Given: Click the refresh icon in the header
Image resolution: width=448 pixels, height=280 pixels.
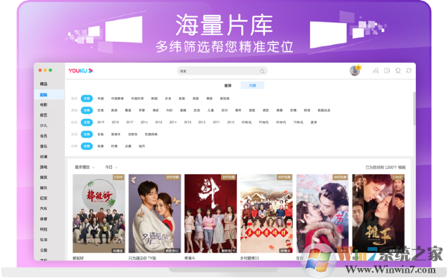Looking at the screenshot, I should pos(408,71).
